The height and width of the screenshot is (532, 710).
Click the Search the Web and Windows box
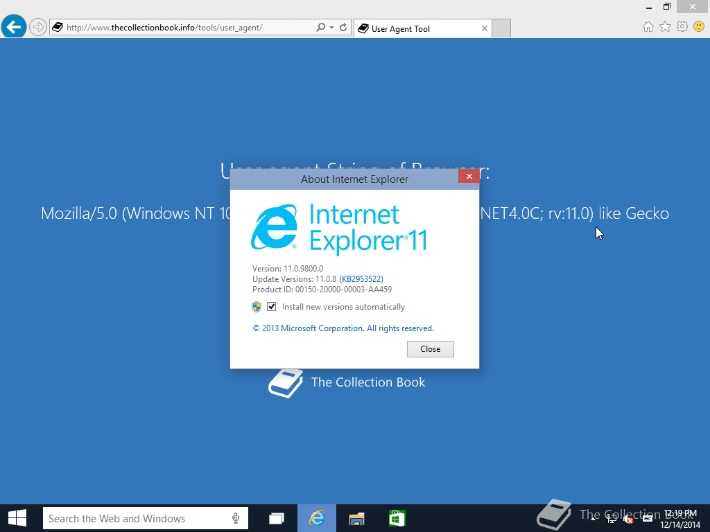(x=146, y=518)
